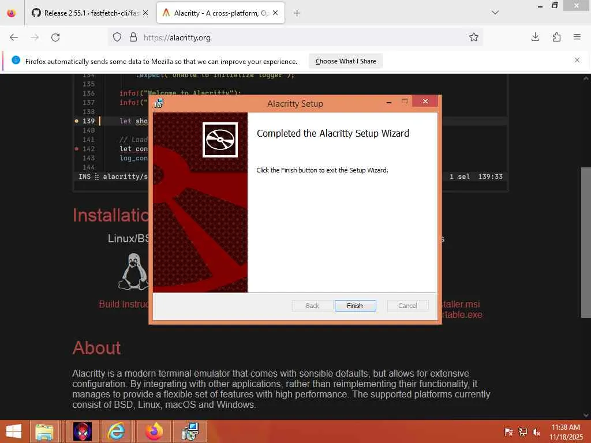
Task: Click the scrollbar up arrow
Action: coord(586,78)
